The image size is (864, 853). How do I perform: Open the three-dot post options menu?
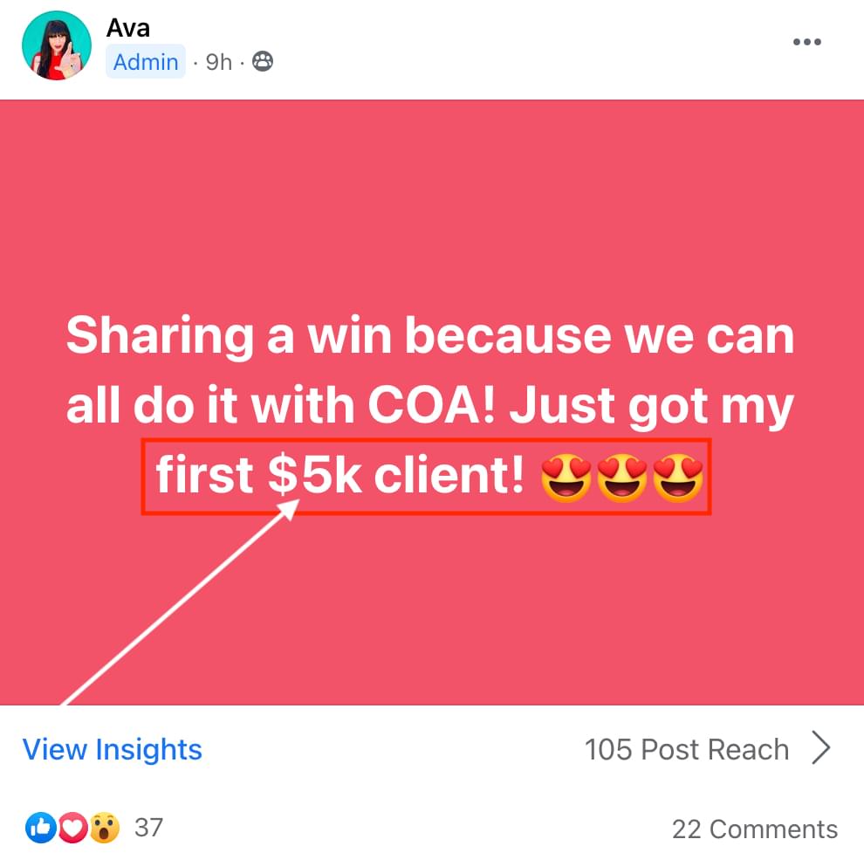tap(807, 43)
